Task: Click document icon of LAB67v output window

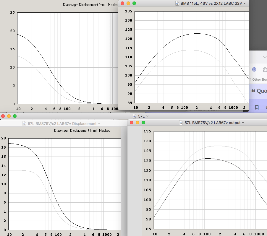Action: pyautogui.click(x=181, y=123)
